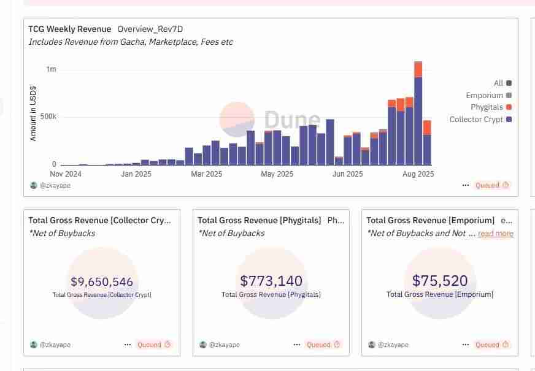Open the Overview_Rev7D query link
535x371 pixels.
[150, 29]
